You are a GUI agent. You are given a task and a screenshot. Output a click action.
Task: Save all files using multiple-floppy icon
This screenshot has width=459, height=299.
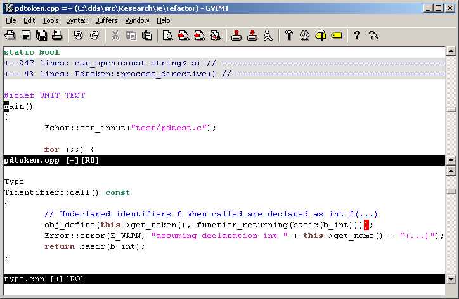point(42,36)
